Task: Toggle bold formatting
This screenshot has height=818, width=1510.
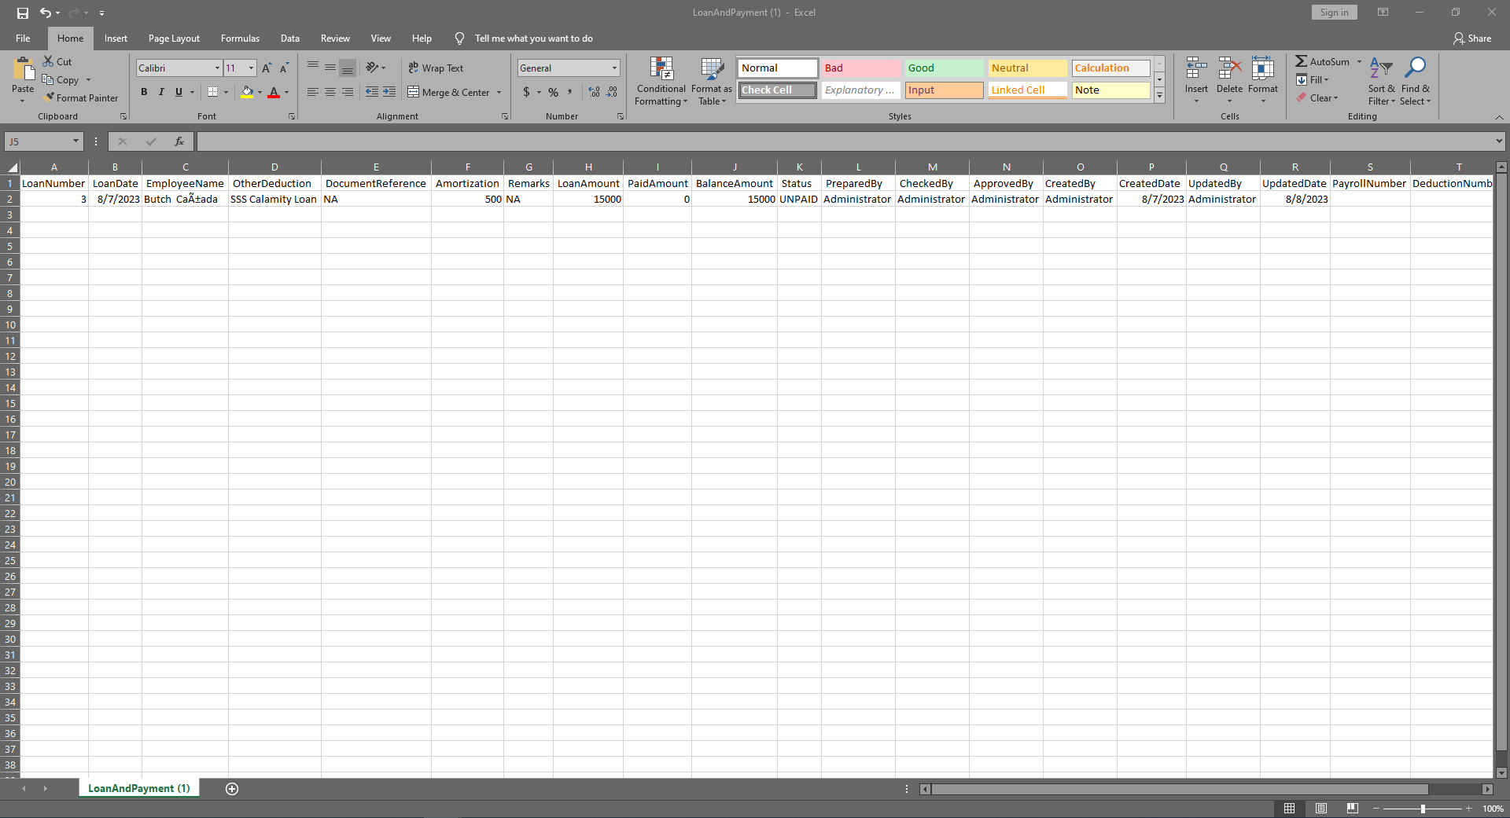Action: tap(144, 92)
